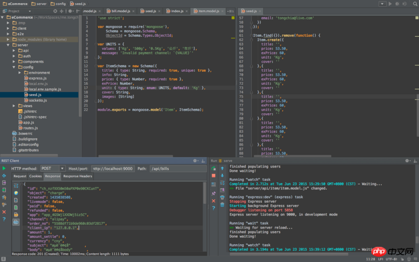
Task: Submit the REST request with green play icon
Action: [4, 168]
